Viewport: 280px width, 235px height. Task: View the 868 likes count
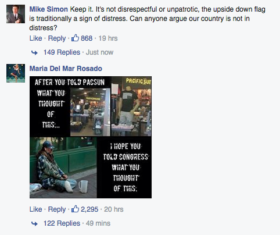point(87,38)
